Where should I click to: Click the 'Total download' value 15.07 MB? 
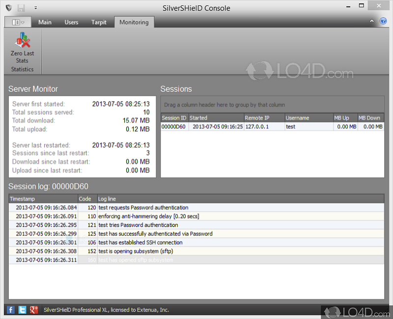pos(136,120)
